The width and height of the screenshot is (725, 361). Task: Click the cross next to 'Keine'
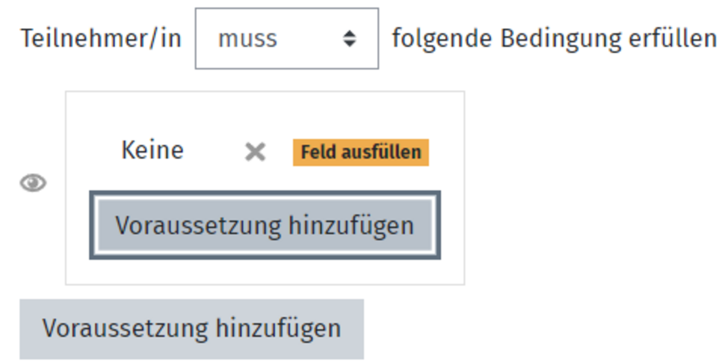point(255,152)
